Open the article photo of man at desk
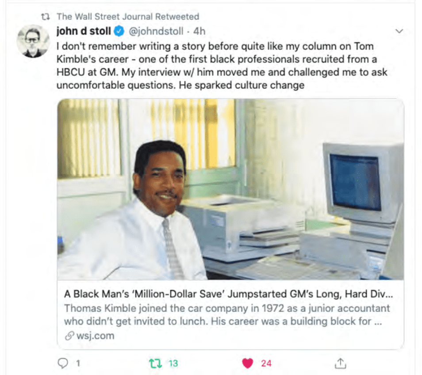Image resolution: width=422 pixels, height=375 pixels. pyautogui.click(x=230, y=189)
